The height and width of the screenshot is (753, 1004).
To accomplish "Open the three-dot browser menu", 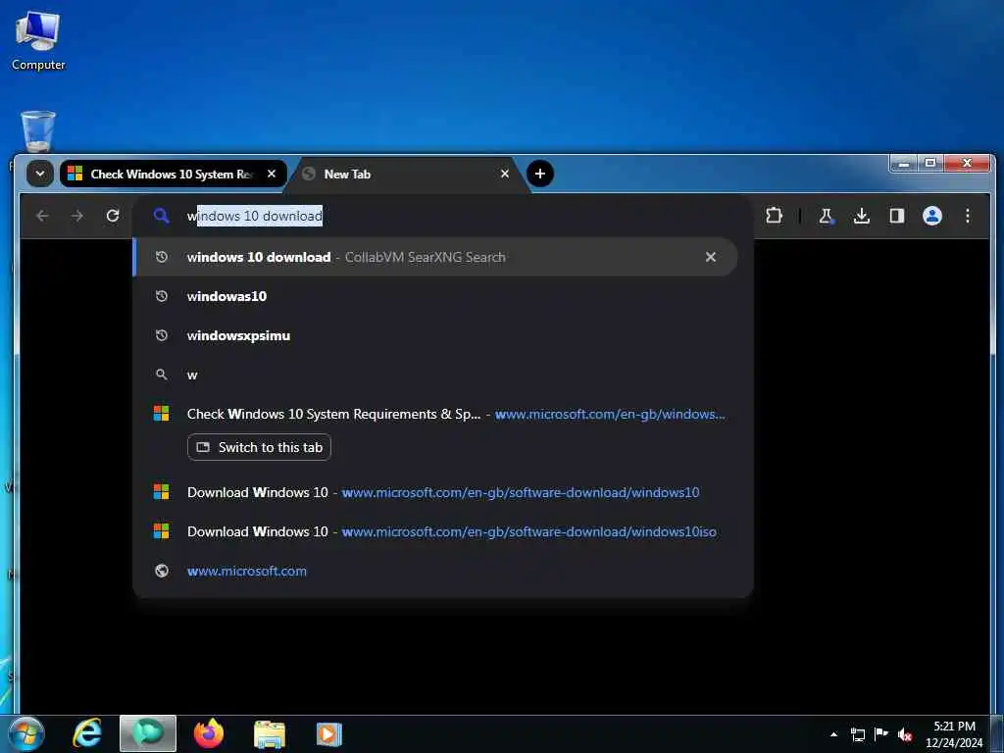I will 967,216.
